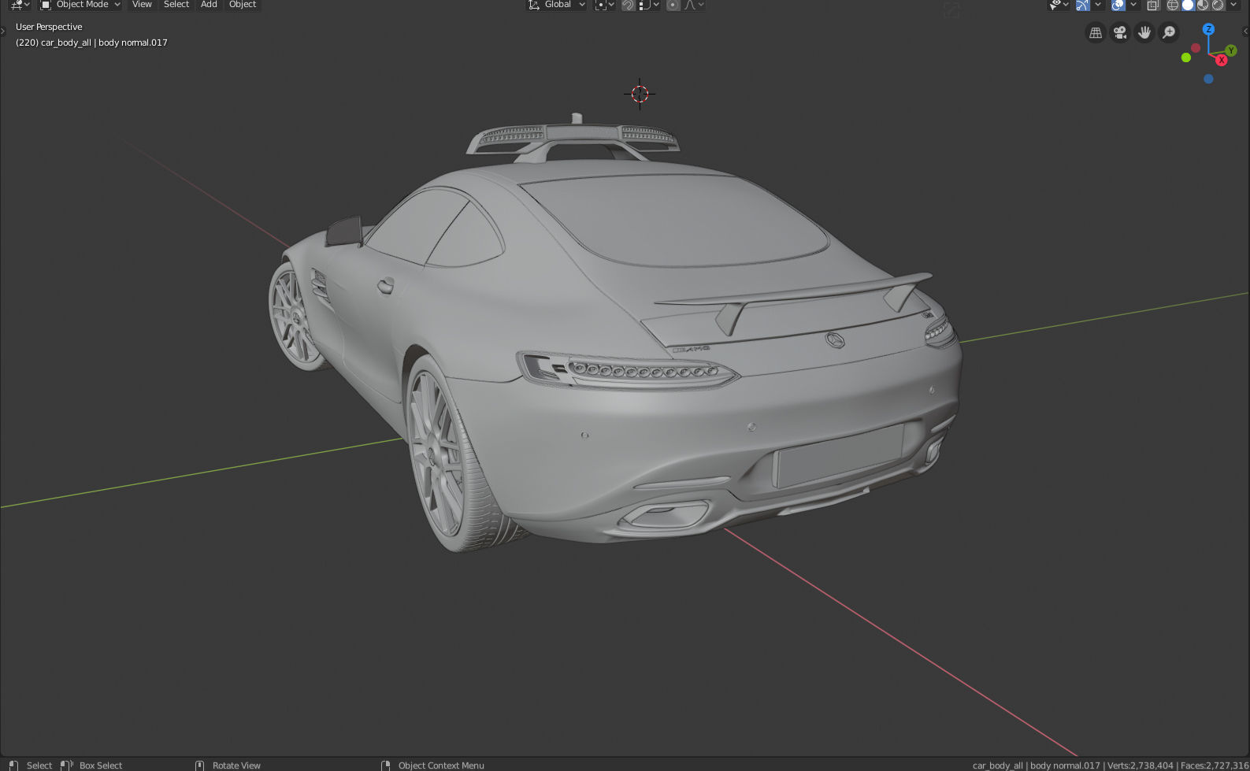Expand the toolbar with the left edge arrow

[3, 32]
